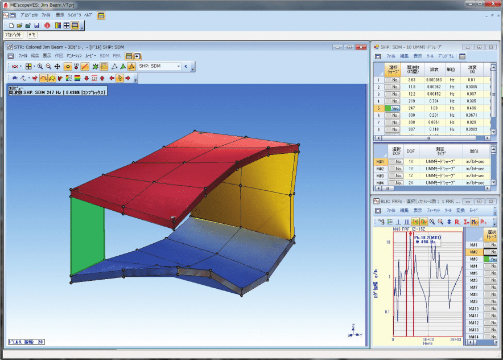Viewport: 503px width, 360px height.
Task: Expand dropdown arrow beside the view-layout grid icon
Action: 35,67
